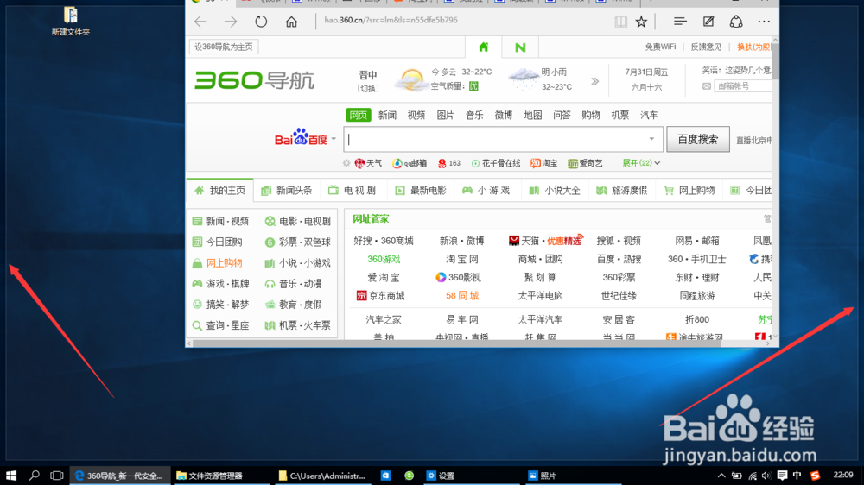Click the Wi-Fi network tray icon

pos(753,476)
